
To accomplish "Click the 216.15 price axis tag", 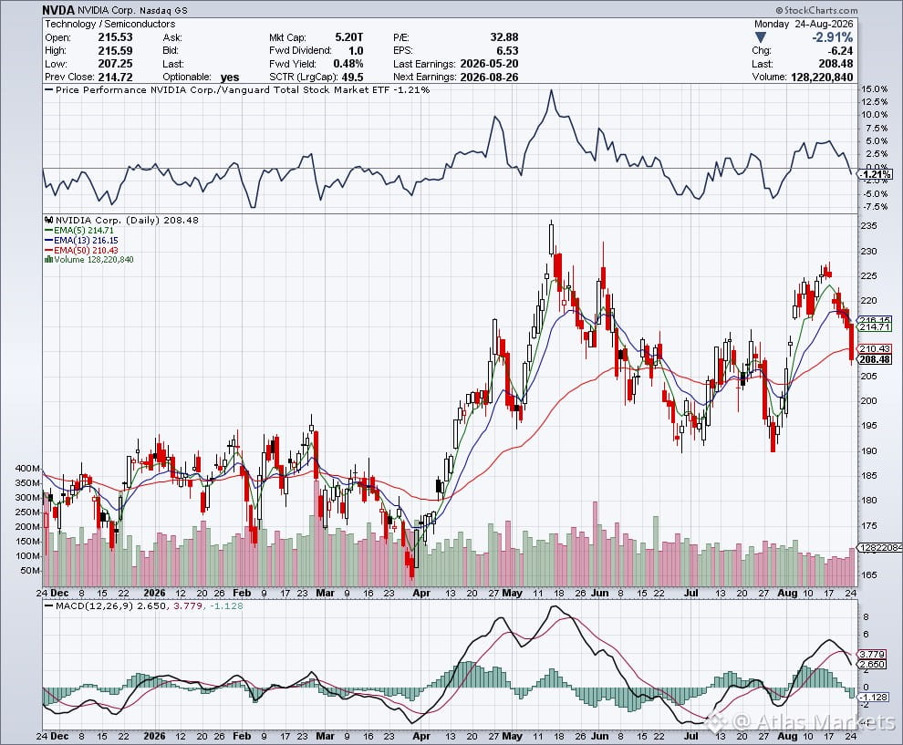I will (875, 320).
